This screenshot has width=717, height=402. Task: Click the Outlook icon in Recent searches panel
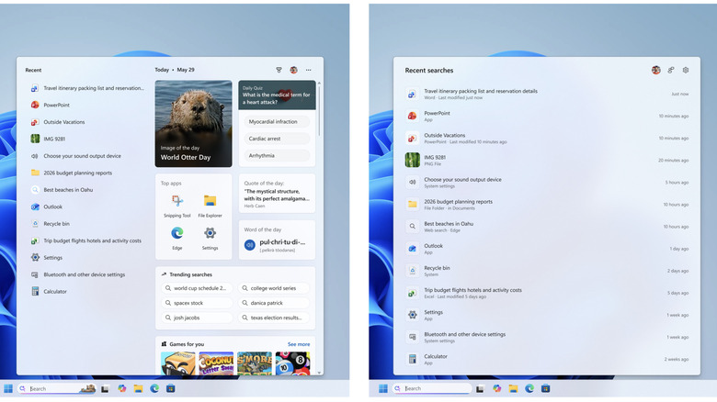[412, 249]
